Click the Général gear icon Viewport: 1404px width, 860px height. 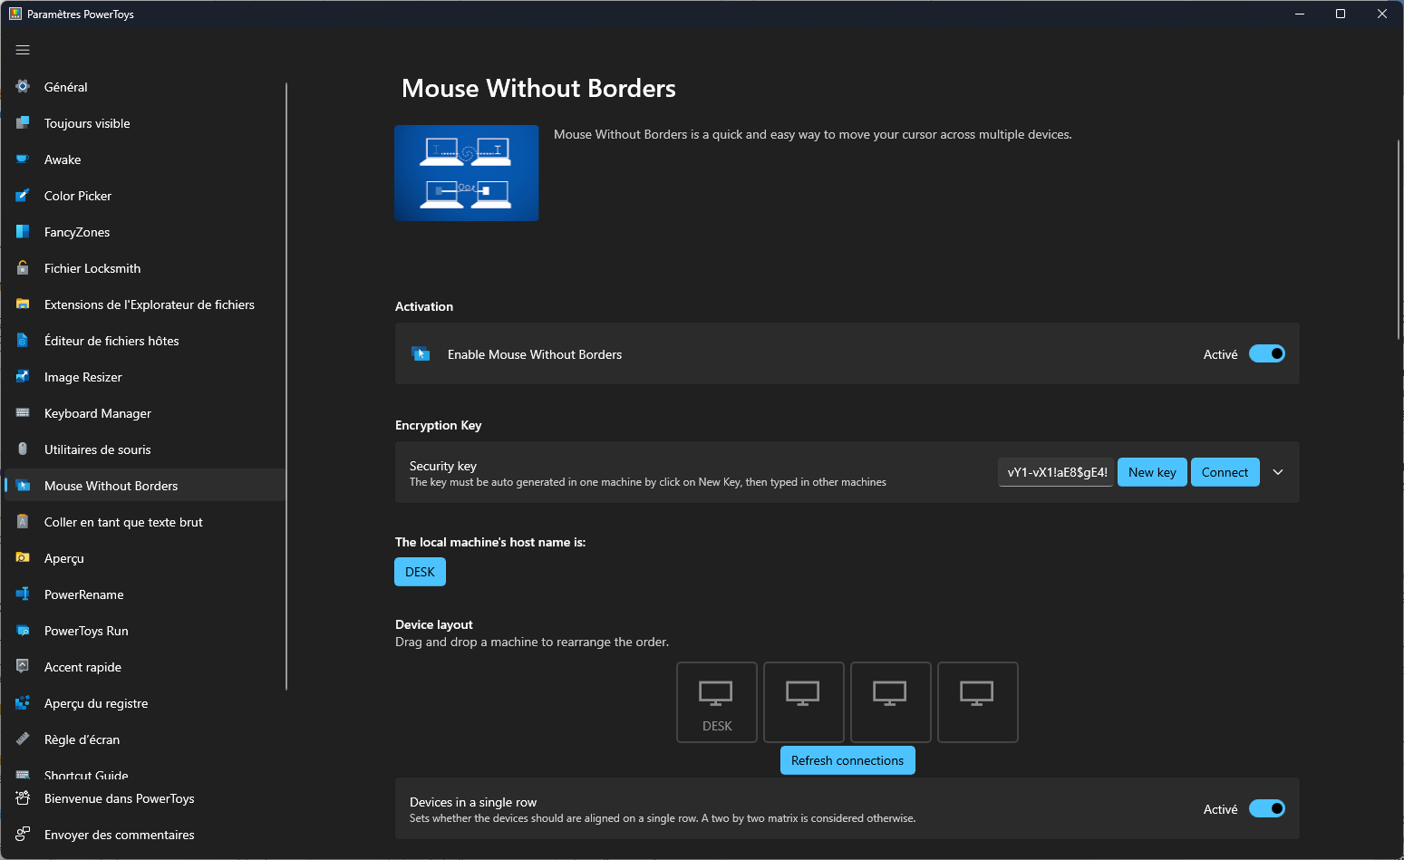click(x=23, y=86)
